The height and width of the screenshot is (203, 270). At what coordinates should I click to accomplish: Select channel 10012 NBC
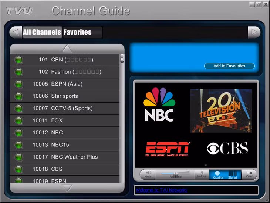(x=65, y=133)
